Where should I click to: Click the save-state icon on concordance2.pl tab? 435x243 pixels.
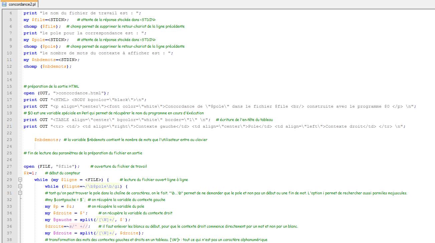coord(4,4)
